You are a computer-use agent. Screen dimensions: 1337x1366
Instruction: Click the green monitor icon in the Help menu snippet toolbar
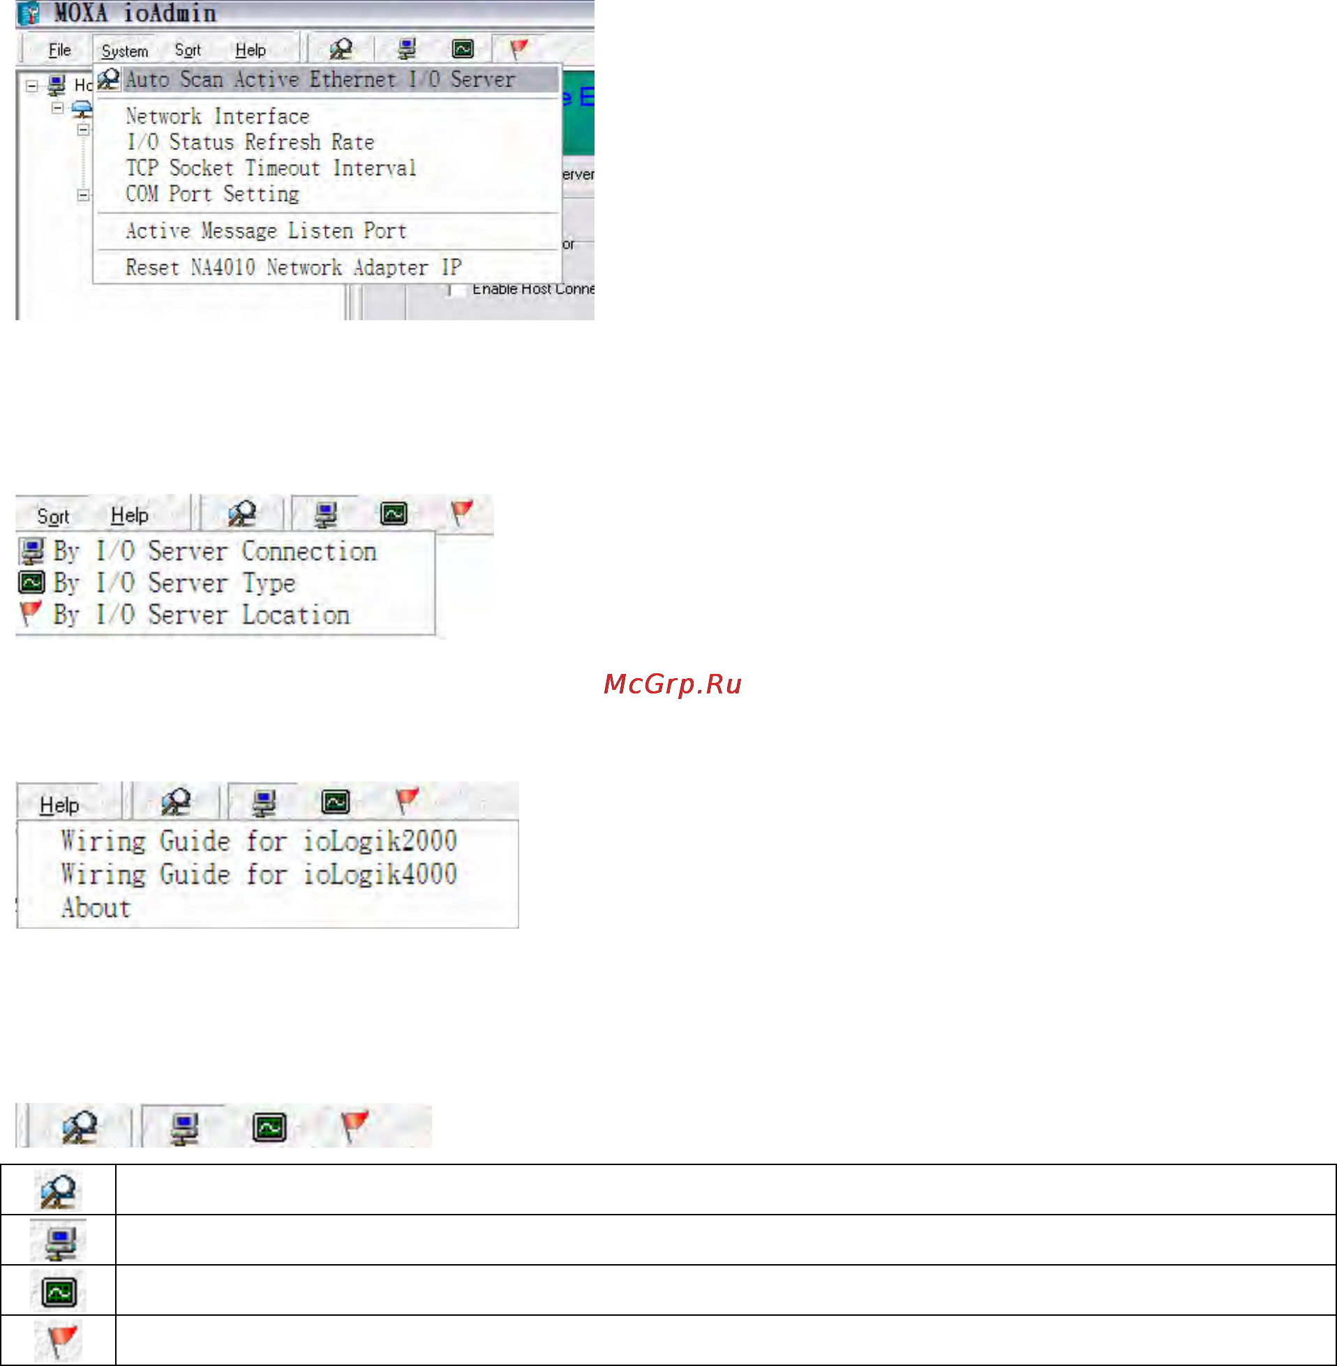click(x=336, y=801)
